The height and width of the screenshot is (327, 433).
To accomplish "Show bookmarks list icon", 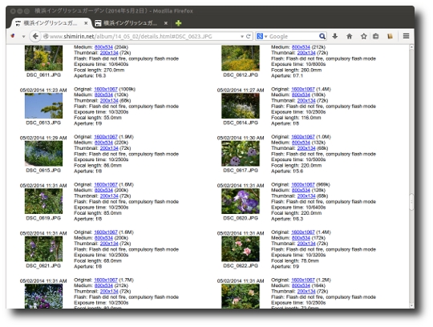I will coord(376,36).
